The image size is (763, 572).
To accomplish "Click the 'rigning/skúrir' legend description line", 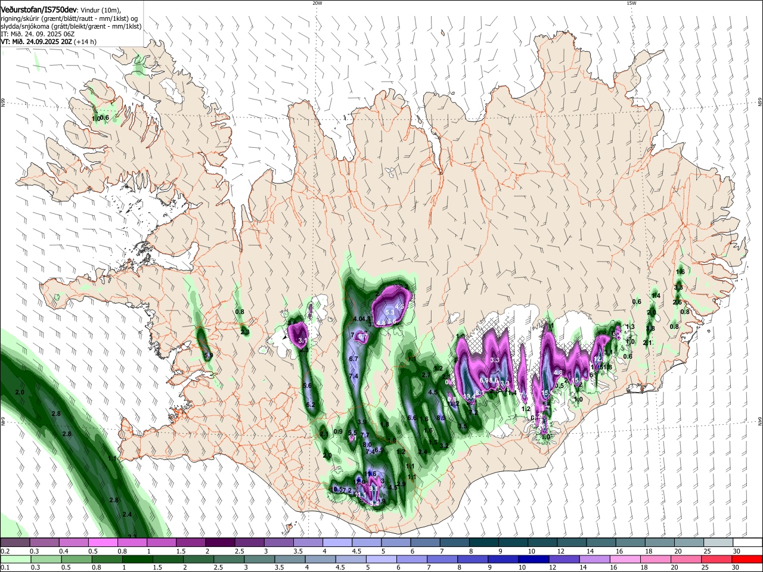I will click(70, 18).
